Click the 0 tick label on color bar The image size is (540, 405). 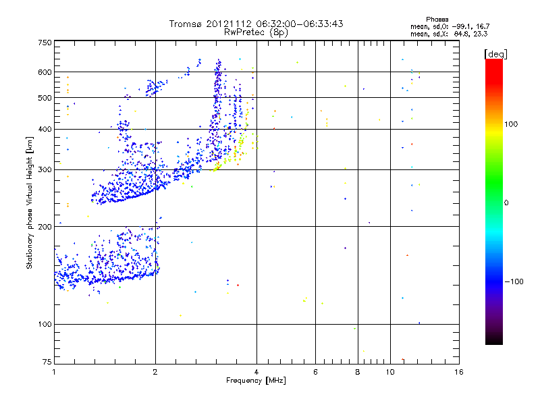click(x=506, y=203)
